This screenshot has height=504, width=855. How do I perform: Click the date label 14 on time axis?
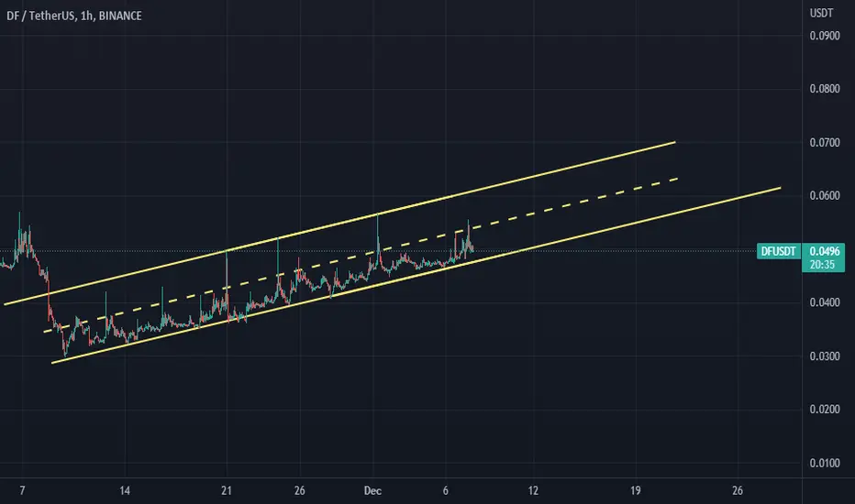(x=125, y=491)
